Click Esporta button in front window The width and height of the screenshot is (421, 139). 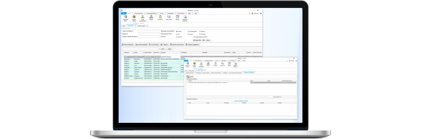pyautogui.click(x=190, y=77)
